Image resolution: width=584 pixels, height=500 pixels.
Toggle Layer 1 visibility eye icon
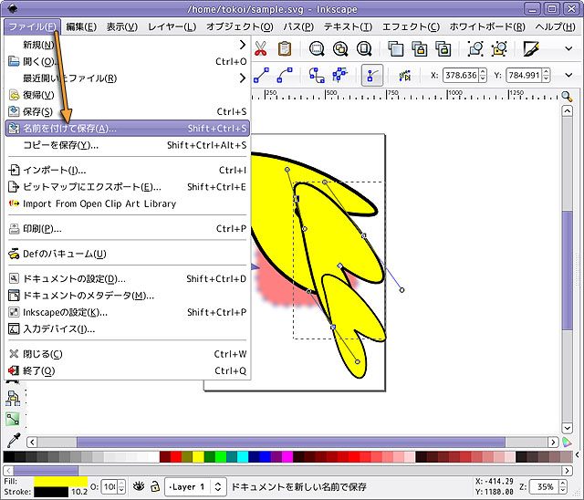140,487
